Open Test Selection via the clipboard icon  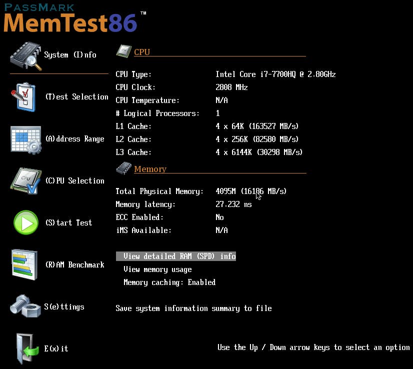tap(25, 96)
